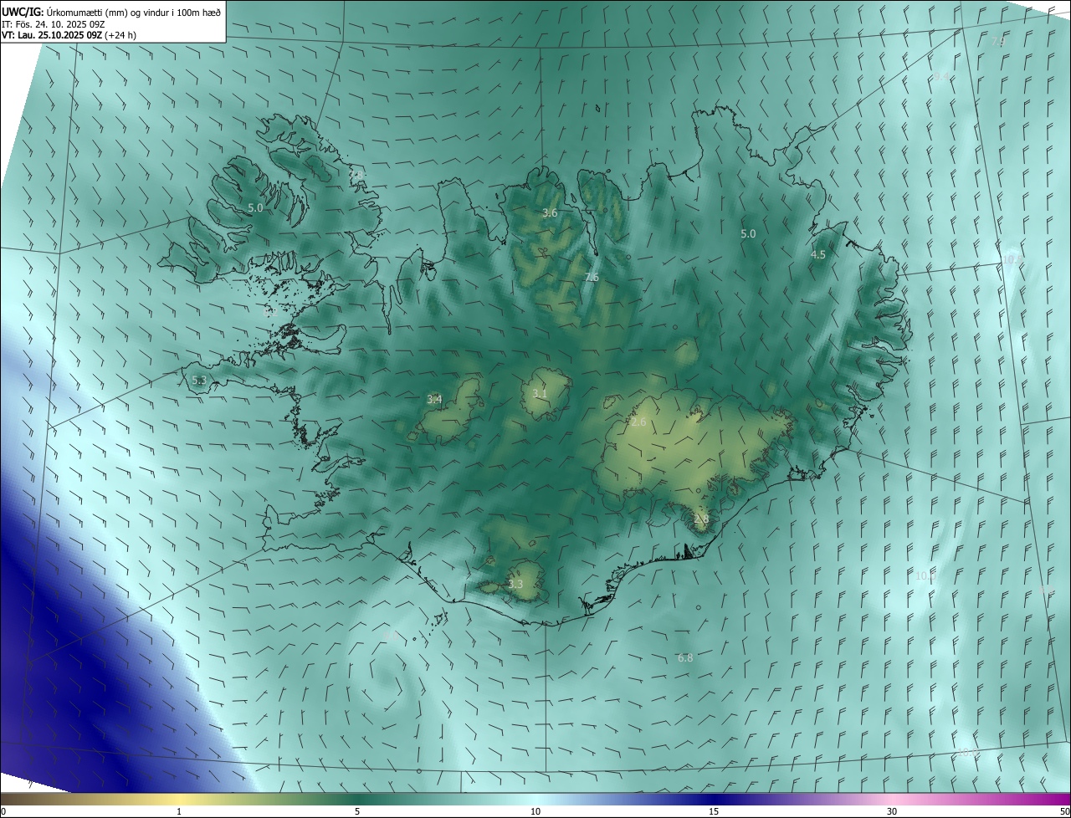The height and width of the screenshot is (818, 1071).
Task: Click the 3.6 precipitation value label
Action: [x=550, y=213]
